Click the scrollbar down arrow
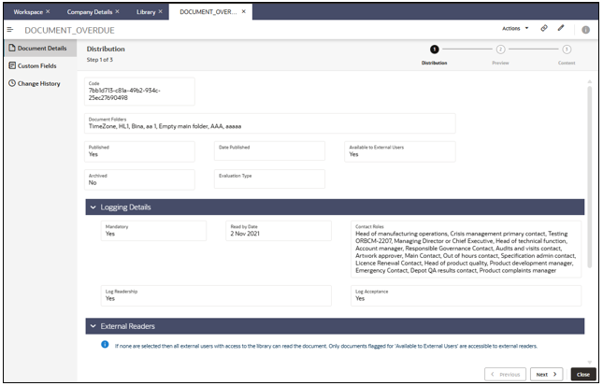 (x=590, y=362)
